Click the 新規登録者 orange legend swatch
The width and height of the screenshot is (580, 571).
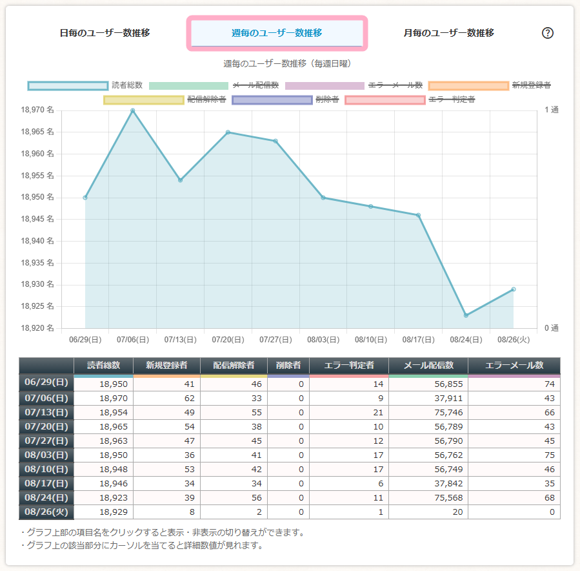(468, 86)
